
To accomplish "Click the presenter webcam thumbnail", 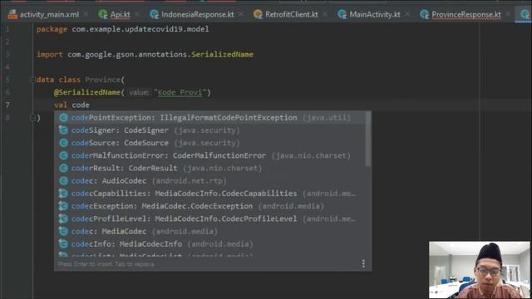I will click(480, 270).
